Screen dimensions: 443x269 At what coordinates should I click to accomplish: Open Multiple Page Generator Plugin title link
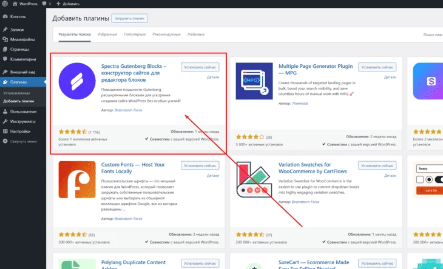[316, 69]
